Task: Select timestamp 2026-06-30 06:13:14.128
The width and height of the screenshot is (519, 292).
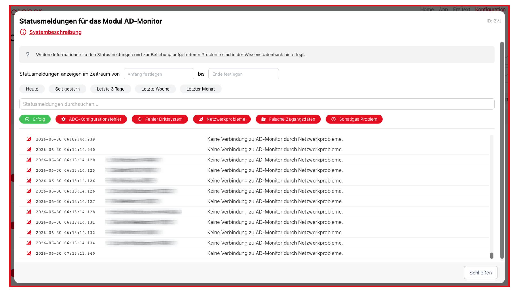Action: point(65,212)
